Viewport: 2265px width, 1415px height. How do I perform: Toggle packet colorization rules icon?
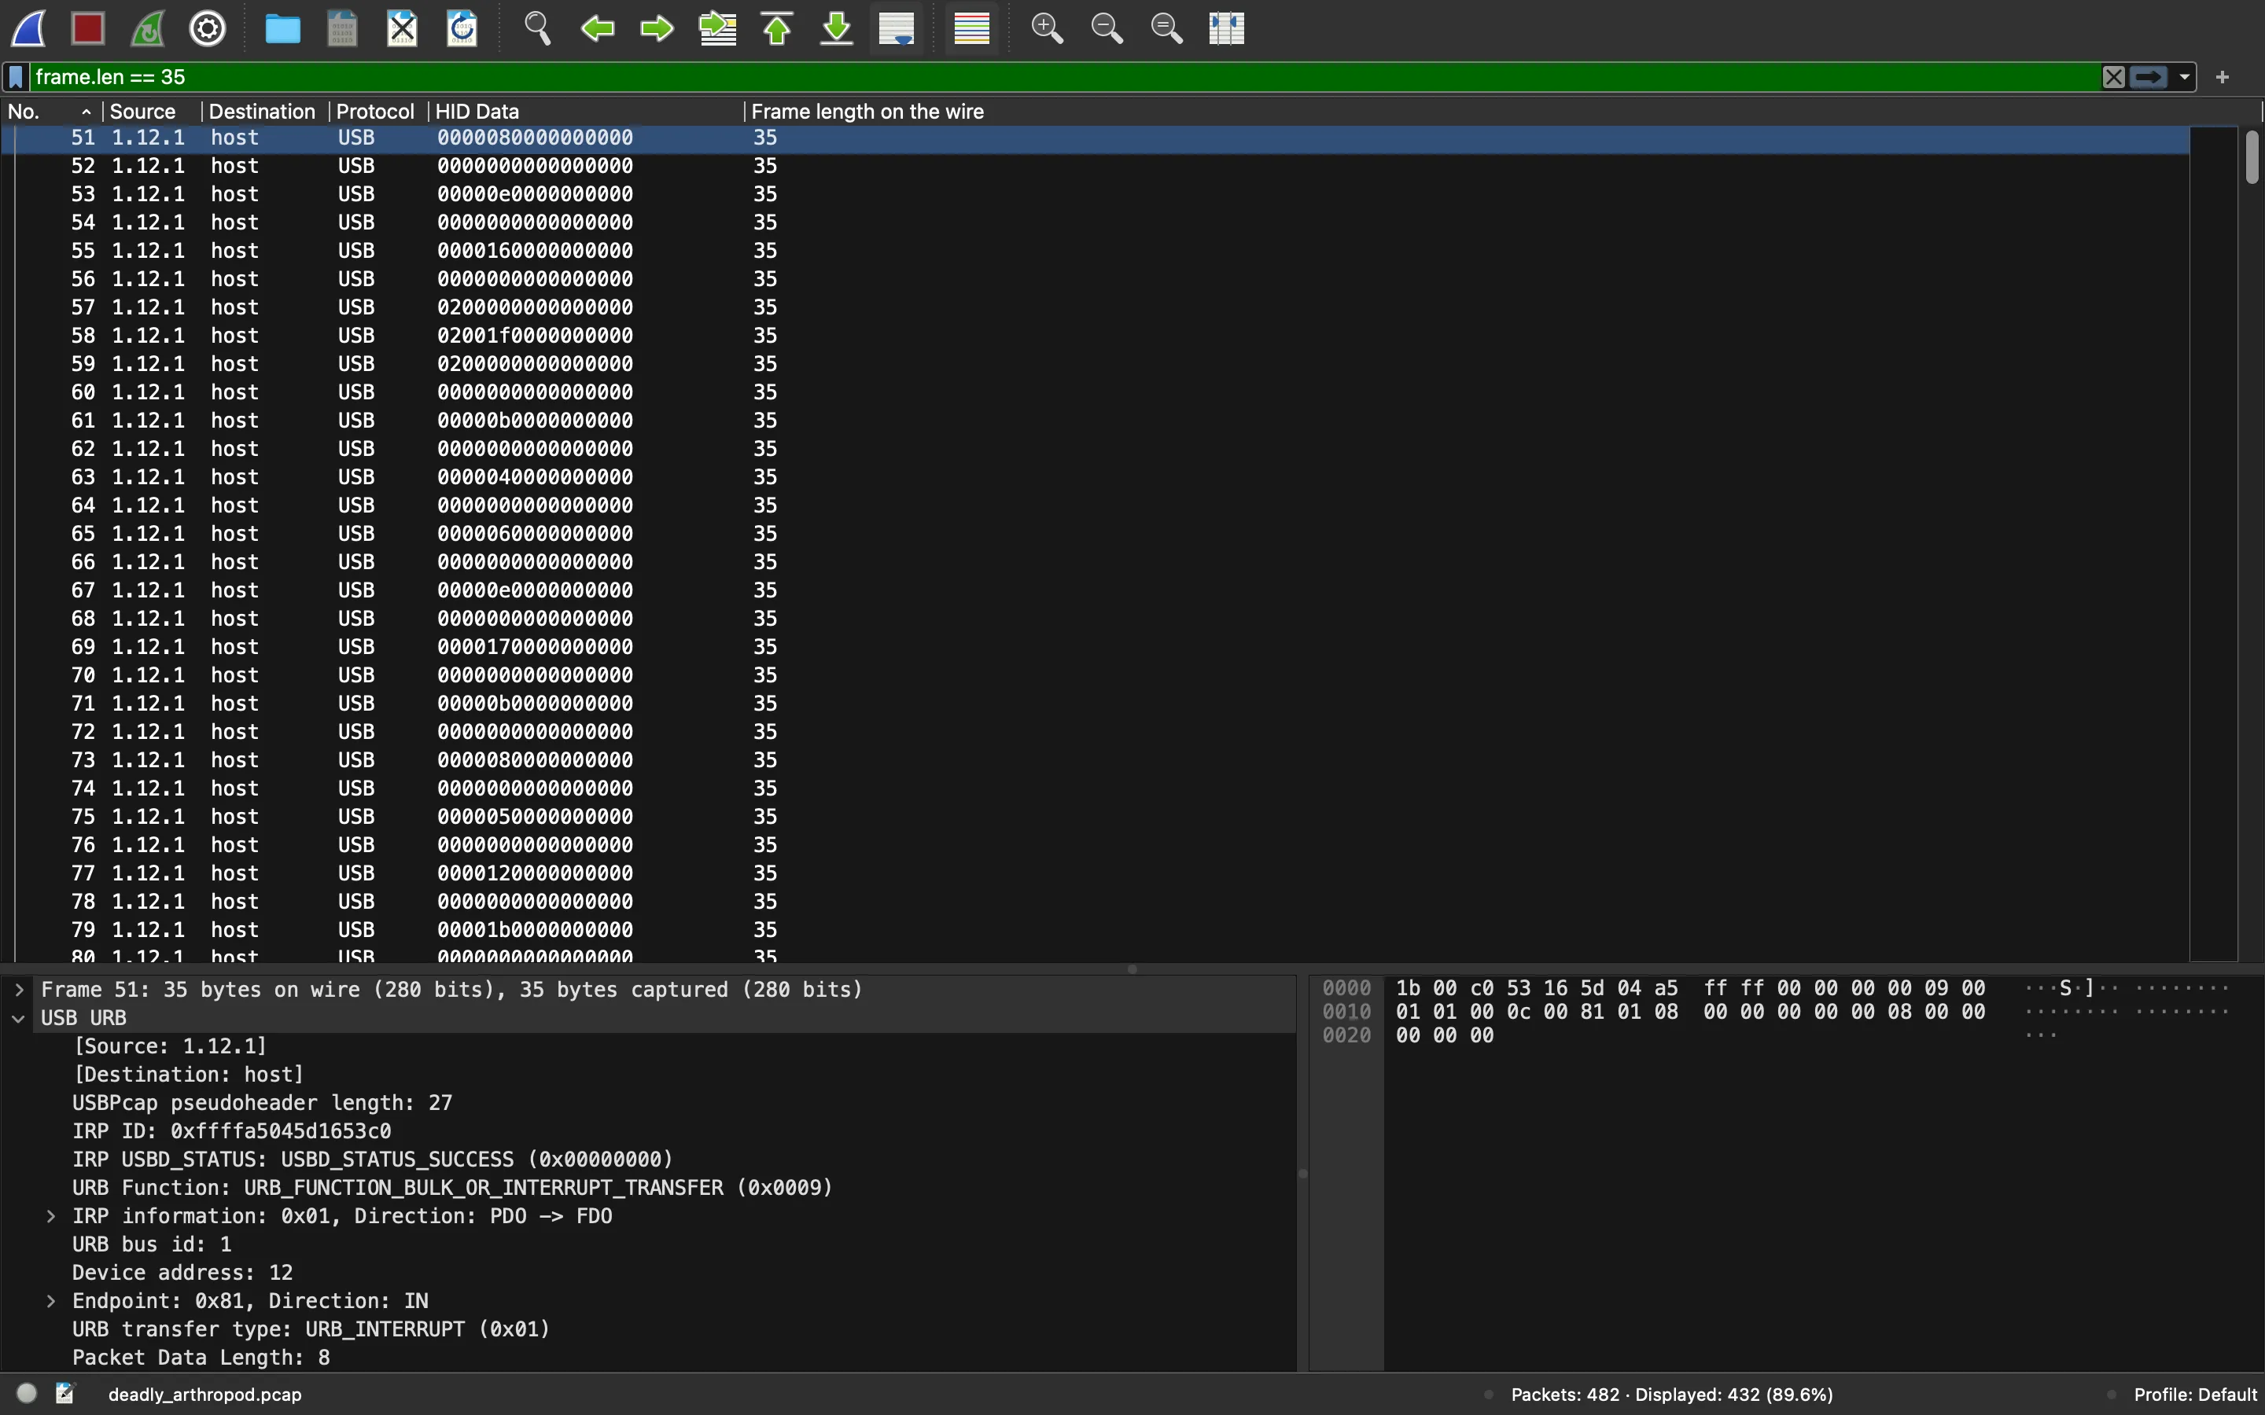[972, 28]
